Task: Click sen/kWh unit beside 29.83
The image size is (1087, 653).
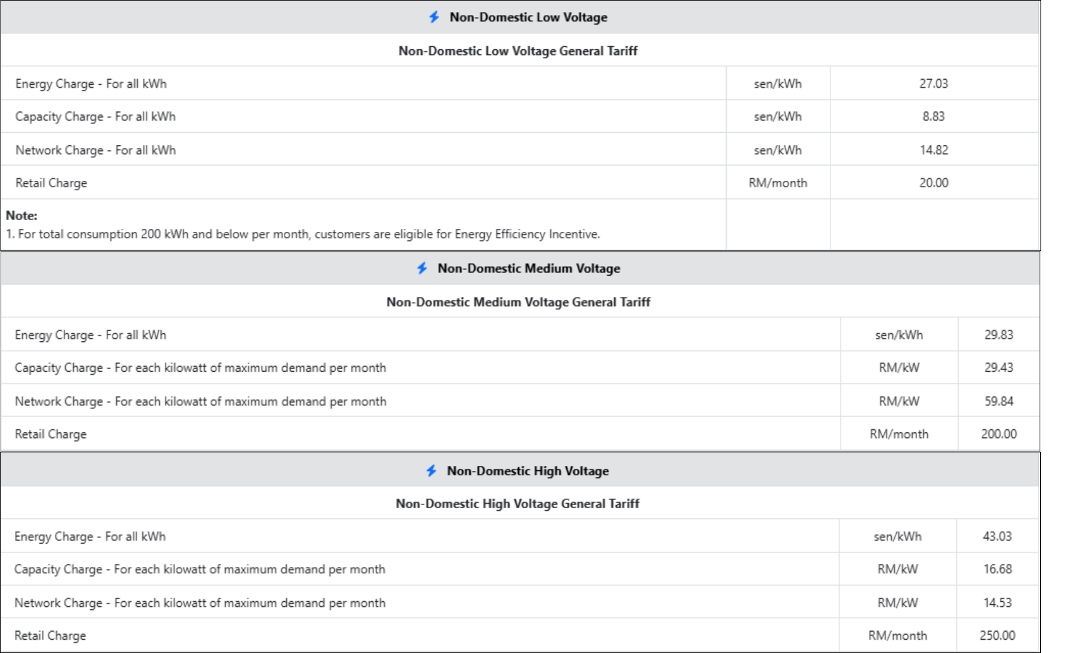Action: coord(899,334)
